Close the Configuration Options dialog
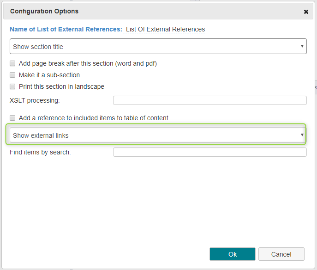The image size is (317, 270). point(306,12)
